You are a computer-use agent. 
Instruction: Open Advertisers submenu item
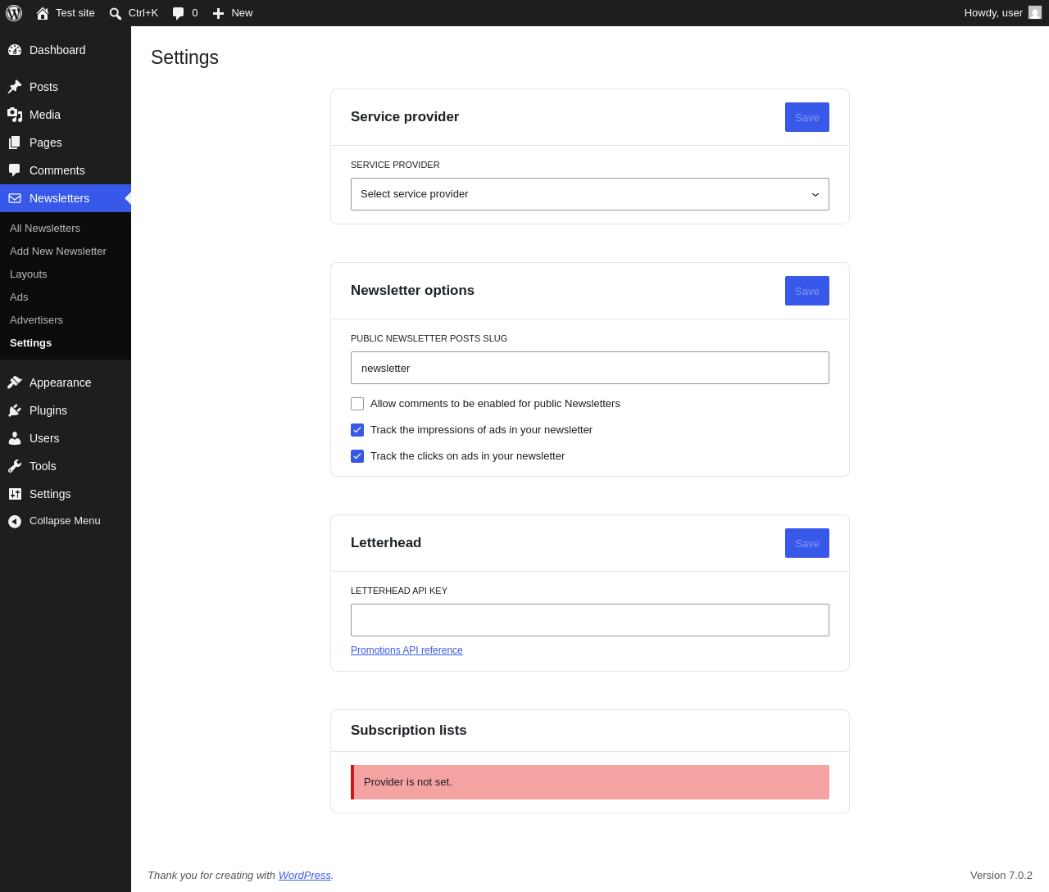click(x=36, y=320)
